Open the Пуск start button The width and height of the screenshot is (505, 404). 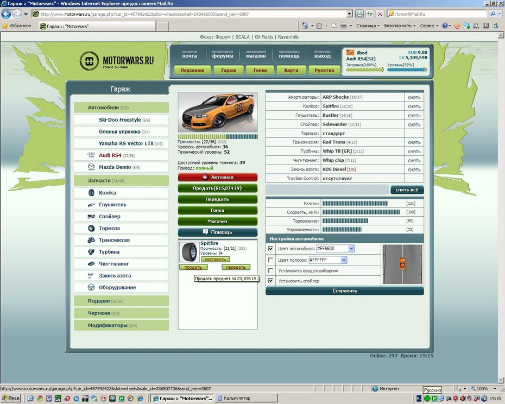(x=11, y=398)
